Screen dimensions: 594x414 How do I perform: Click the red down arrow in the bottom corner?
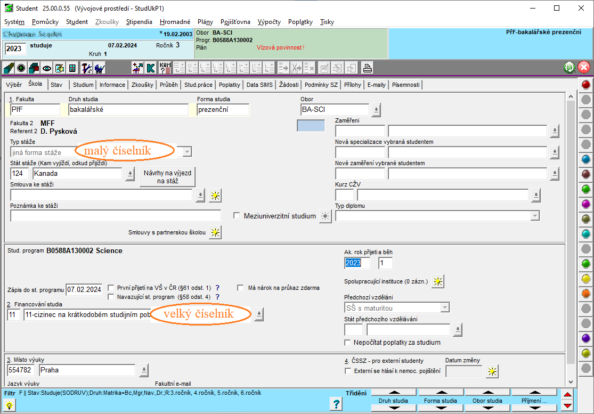[x=567, y=405]
